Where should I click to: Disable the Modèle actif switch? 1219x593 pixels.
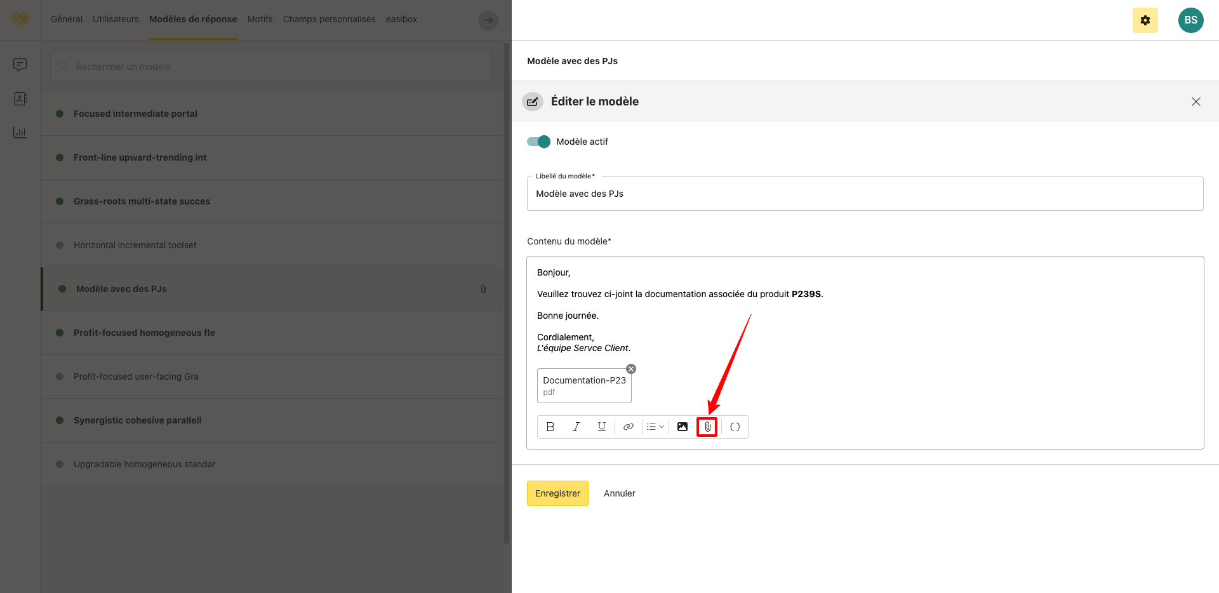coord(538,142)
